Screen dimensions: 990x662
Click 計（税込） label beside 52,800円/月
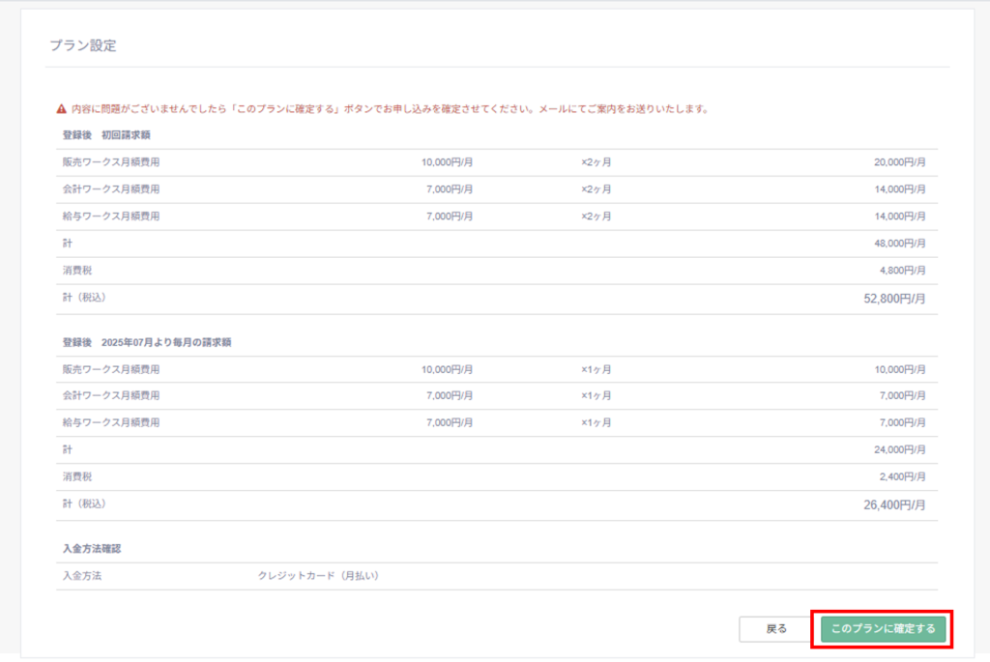click(x=85, y=298)
